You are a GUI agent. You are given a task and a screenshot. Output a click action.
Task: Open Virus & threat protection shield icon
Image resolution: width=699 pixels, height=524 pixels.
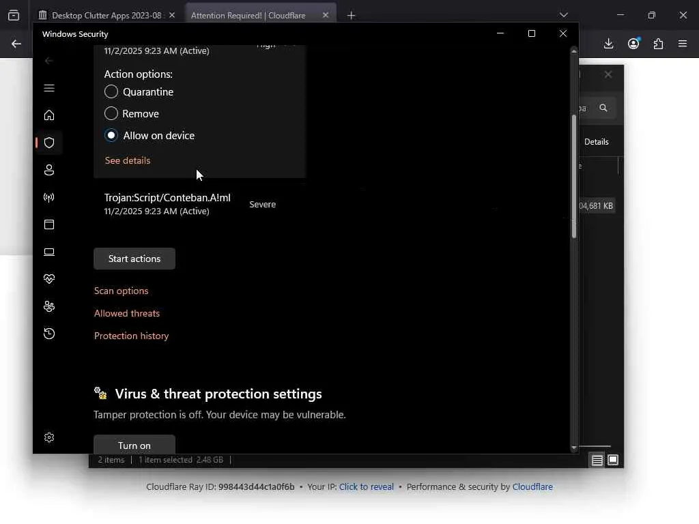49,143
